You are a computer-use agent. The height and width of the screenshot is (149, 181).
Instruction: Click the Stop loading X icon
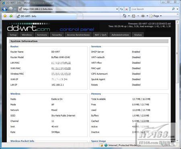126,9
